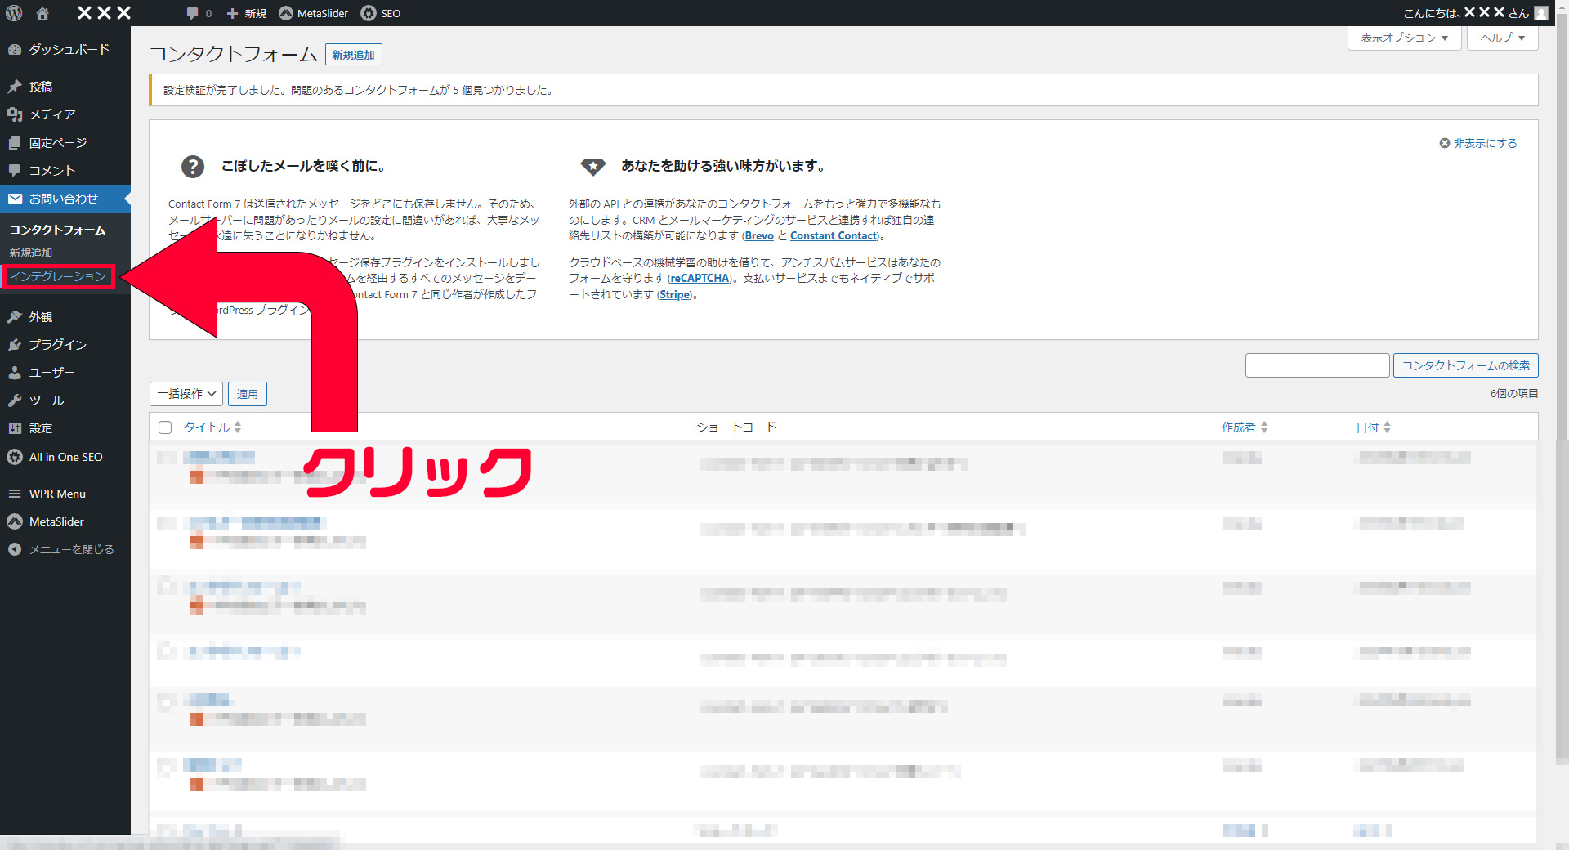Click the Pages icon in sidebar
The height and width of the screenshot is (850, 1569).
coord(15,143)
